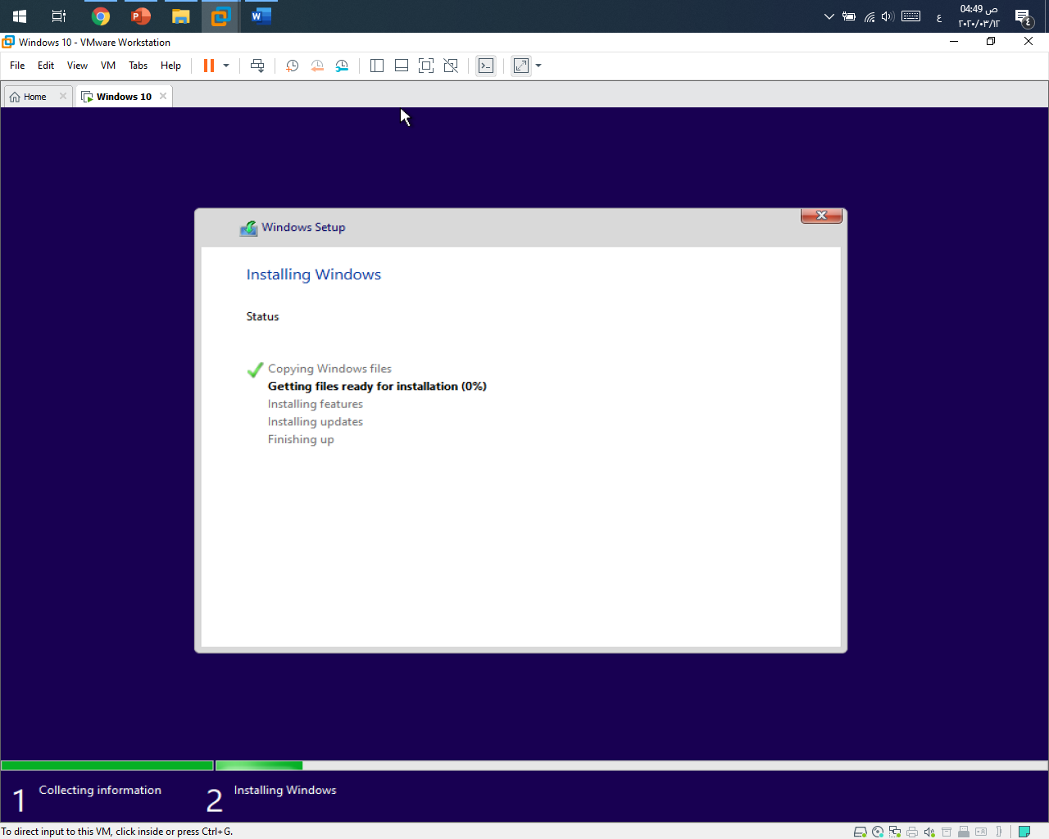The image size is (1049, 839).
Task: Open the Wi-Fi network tray icon
Action: [870, 16]
